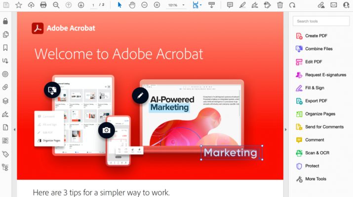Screen dimensions: 353x197
Task: Zoom in with the plus button
Action: click(157, 5)
